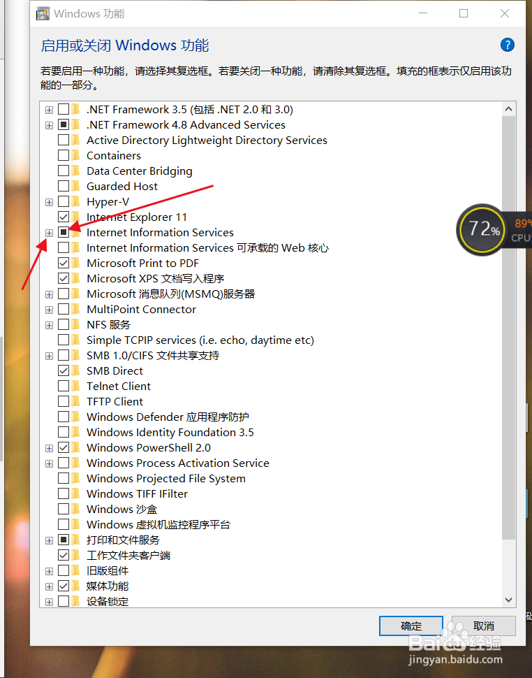
Task: Click the blue help question mark icon
Action: click(x=507, y=45)
